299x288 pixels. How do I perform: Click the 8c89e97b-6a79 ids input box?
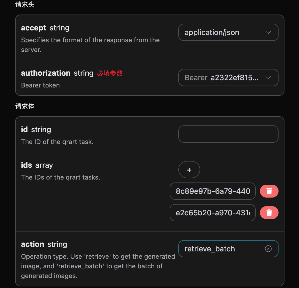tap(213, 191)
